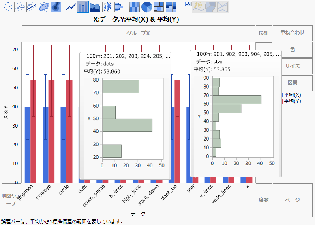Click the longest bar in dots tooltip histogram
This screenshot has width=315, height=225.
point(127,125)
